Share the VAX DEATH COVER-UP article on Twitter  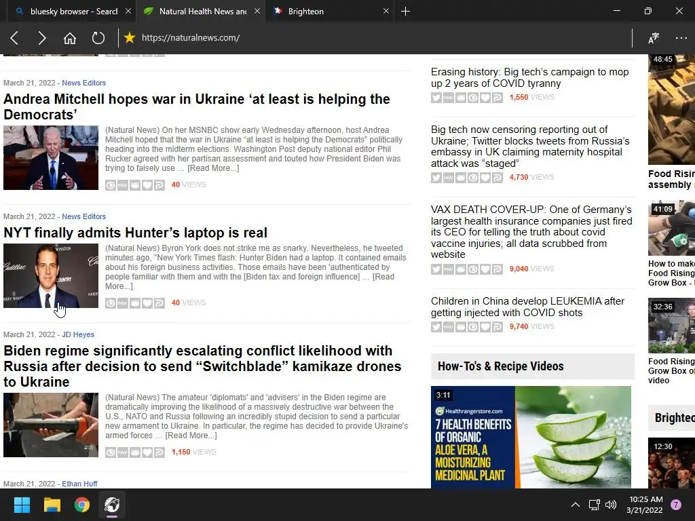click(x=436, y=269)
